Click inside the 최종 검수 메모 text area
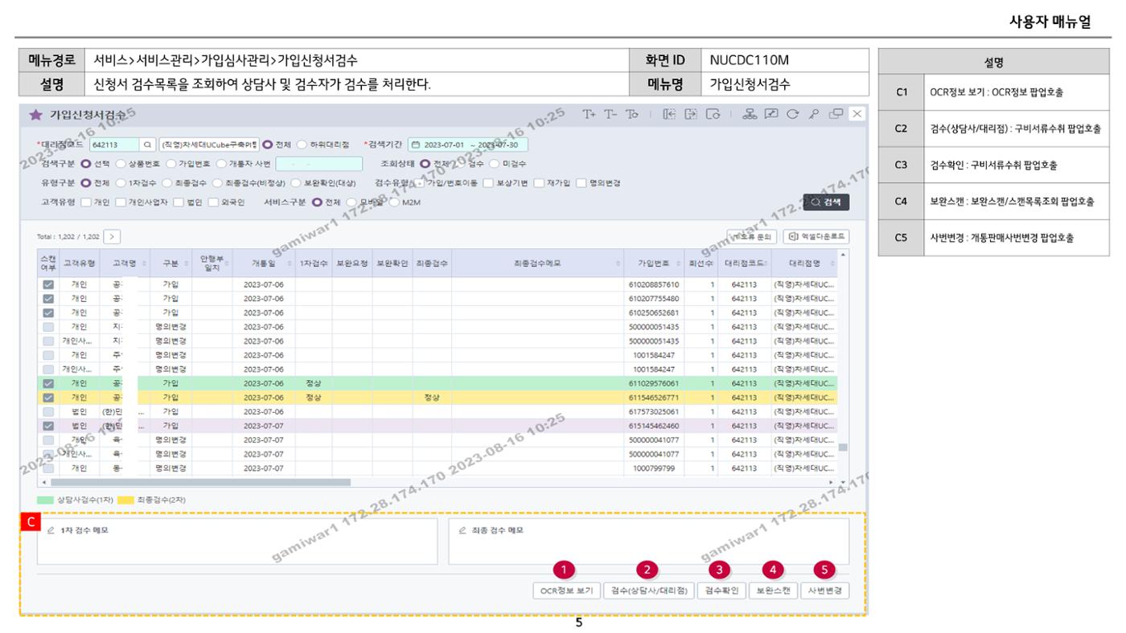Screen dimensions: 1126x633 [x=648, y=541]
